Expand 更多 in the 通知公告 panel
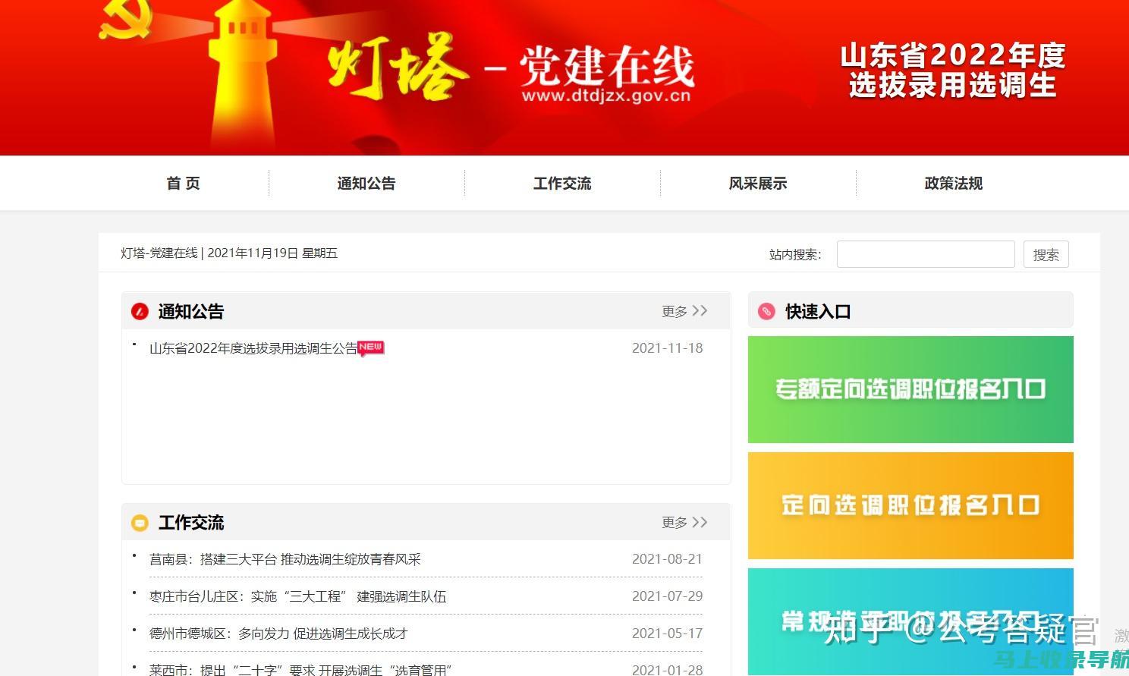Viewport: 1129px width, 676px height. (684, 311)
